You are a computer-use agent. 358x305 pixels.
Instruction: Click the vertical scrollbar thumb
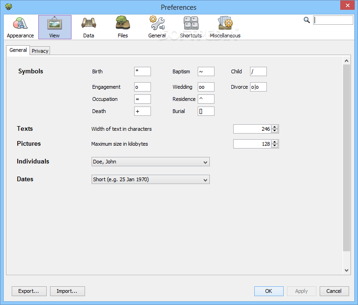click(346, 158)
